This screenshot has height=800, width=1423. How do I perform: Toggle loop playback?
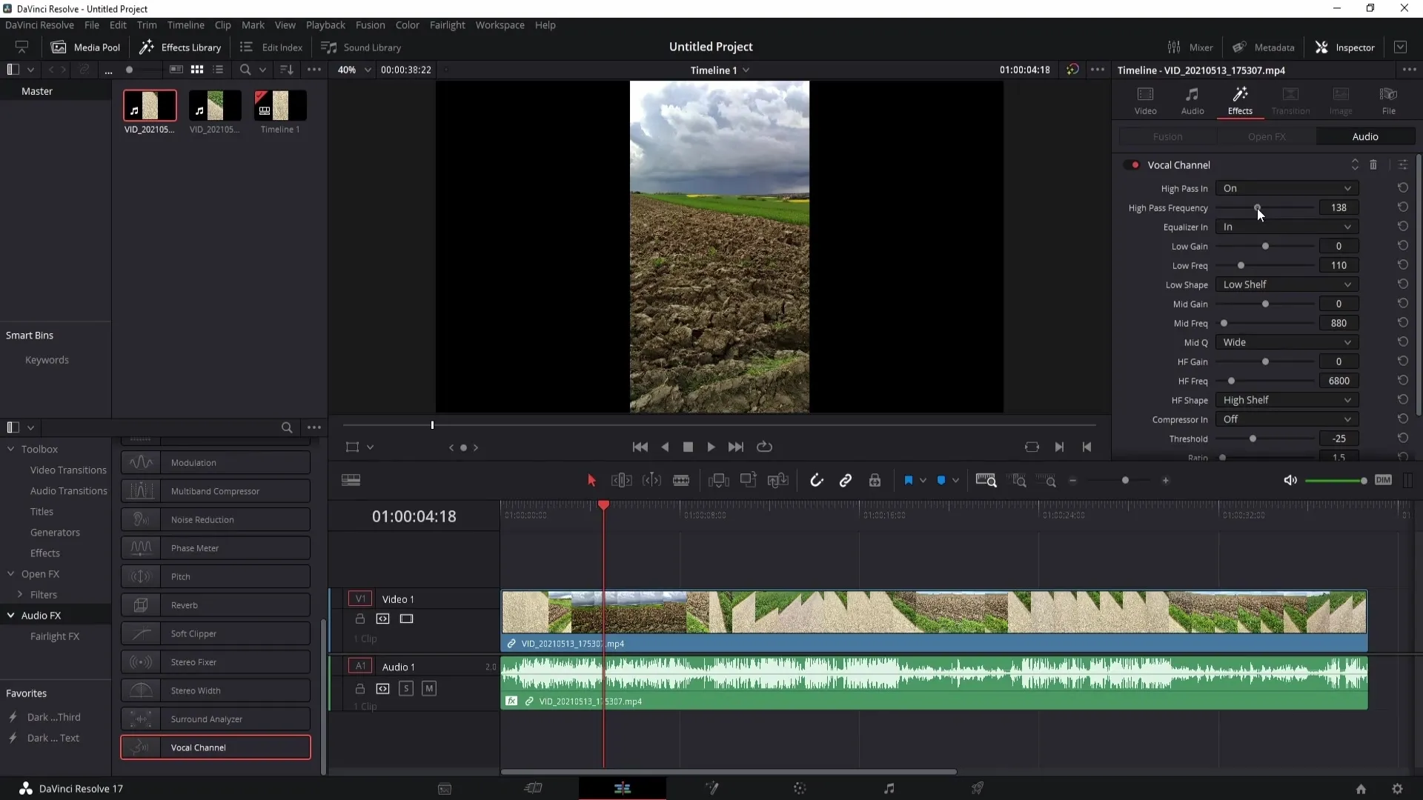[764, 447]
